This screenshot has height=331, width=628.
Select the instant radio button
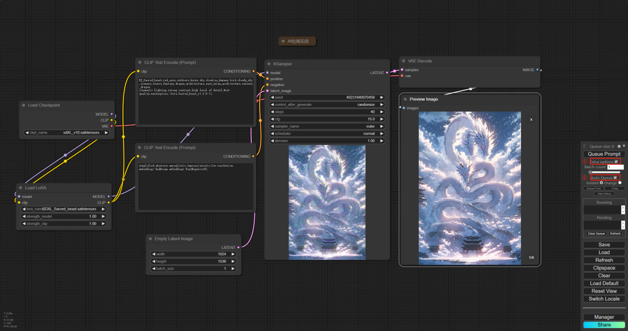(601, 183)
